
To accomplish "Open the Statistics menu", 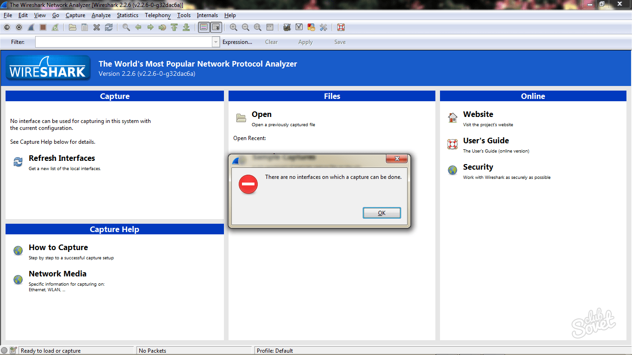I will point(127,15).
